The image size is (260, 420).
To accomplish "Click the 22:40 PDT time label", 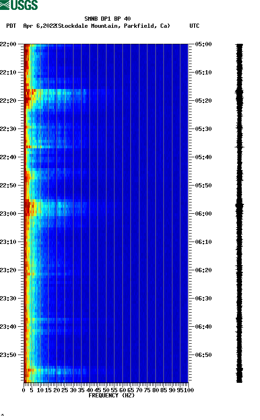I will click(x=8, y=157).
